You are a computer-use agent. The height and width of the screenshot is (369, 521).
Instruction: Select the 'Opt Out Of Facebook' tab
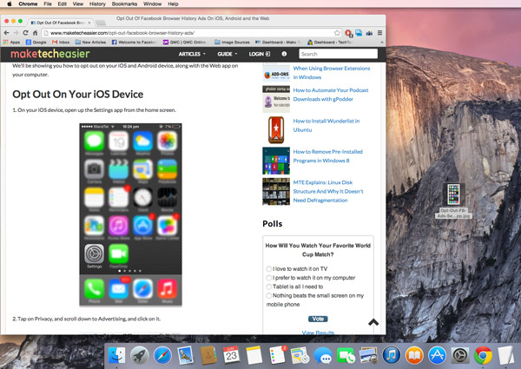pyautogui.click(x=61, y=23)
